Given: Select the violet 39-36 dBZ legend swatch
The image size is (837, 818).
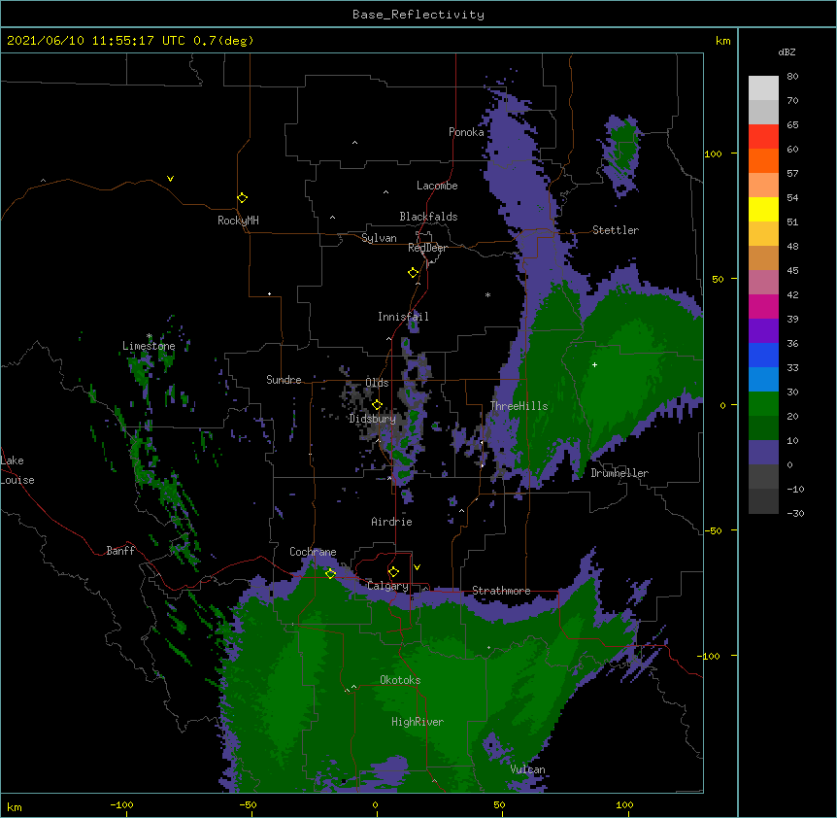Looking at the screenshot, I should (x=763, y=331).
